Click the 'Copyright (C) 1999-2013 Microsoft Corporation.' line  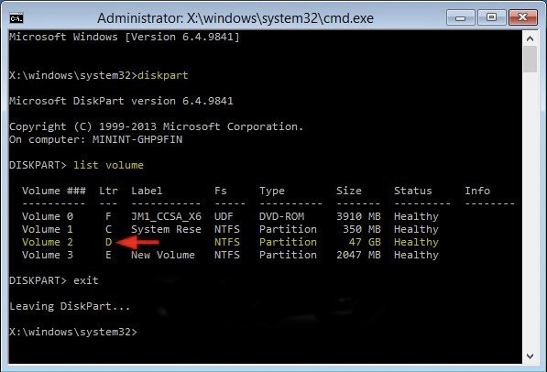coord(157,126)
